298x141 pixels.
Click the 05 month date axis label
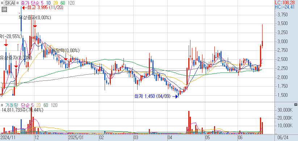click(207, 137)
